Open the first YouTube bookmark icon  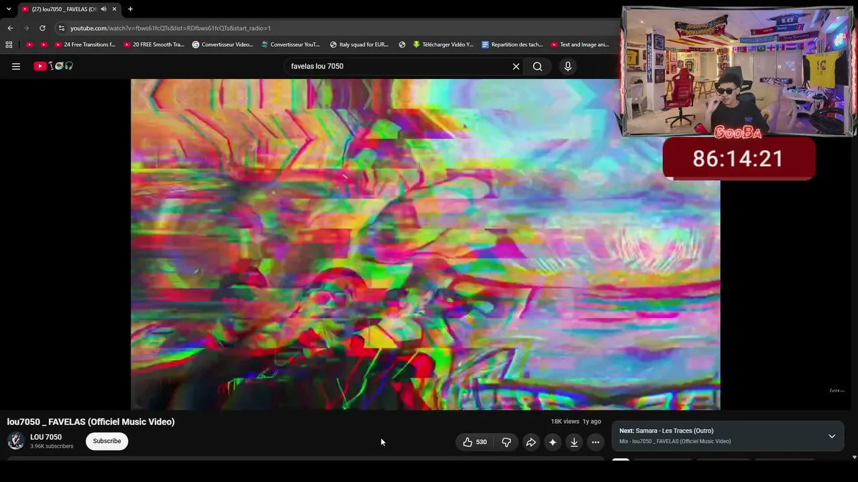point(29,45)
